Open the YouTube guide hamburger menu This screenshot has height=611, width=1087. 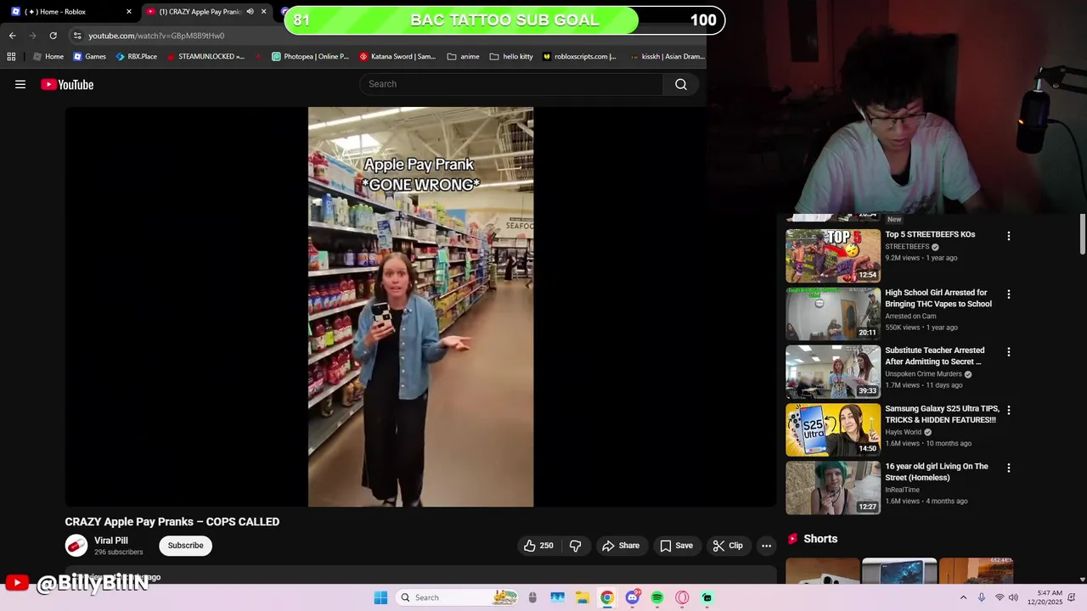click(x=20, y=84)
